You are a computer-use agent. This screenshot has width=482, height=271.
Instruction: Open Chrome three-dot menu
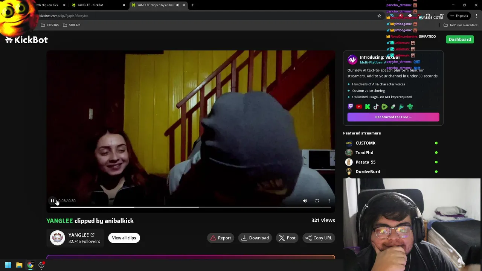(477, 16)
